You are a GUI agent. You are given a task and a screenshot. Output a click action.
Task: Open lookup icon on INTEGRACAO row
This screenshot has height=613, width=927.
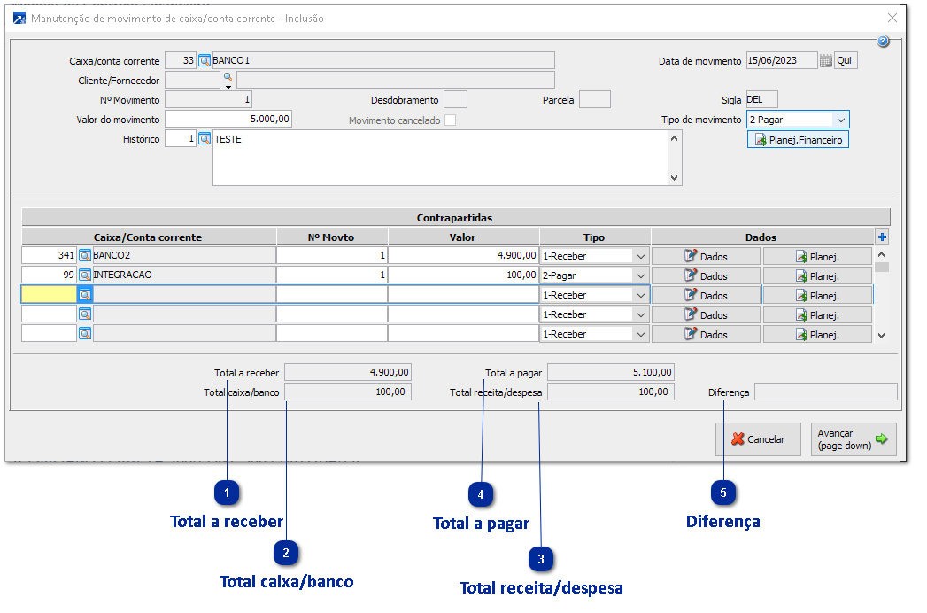[85, 275]
